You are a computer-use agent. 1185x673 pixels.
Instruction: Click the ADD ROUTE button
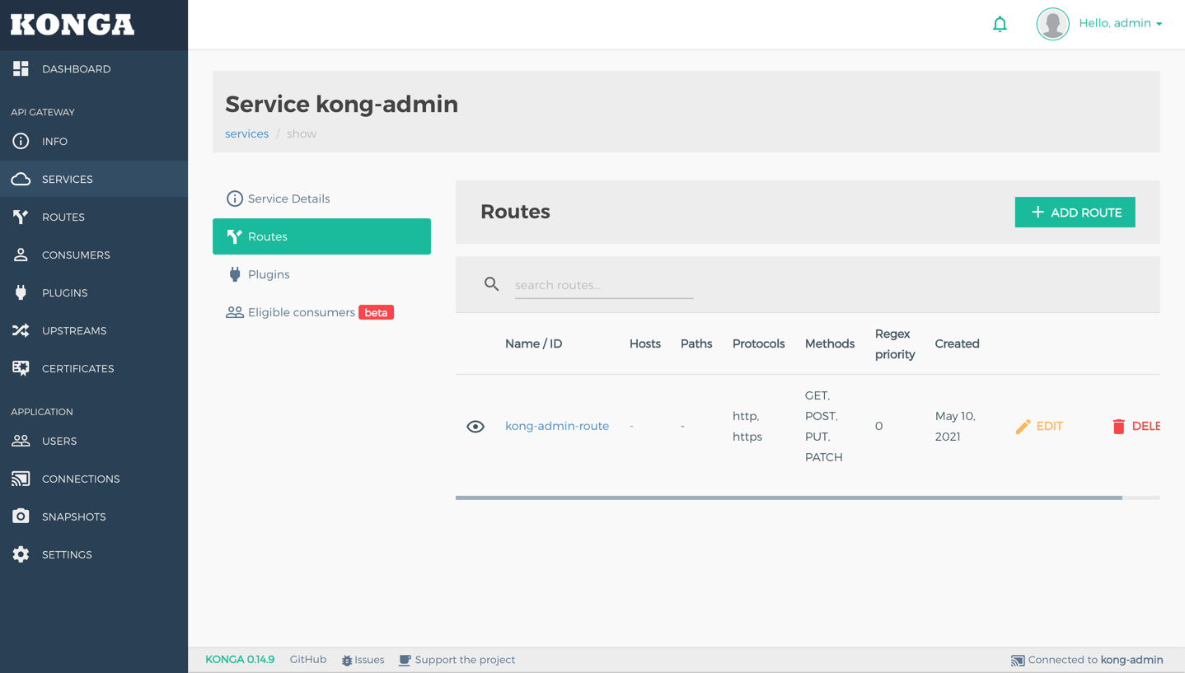tap(1075, 213)
